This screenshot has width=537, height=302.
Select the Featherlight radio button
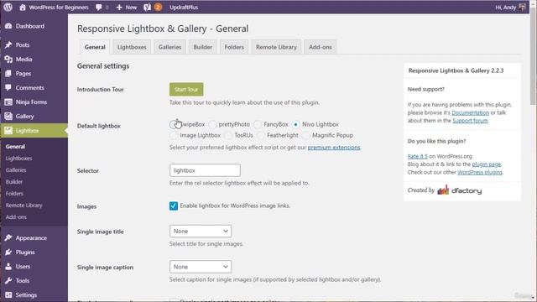point(261,135)
